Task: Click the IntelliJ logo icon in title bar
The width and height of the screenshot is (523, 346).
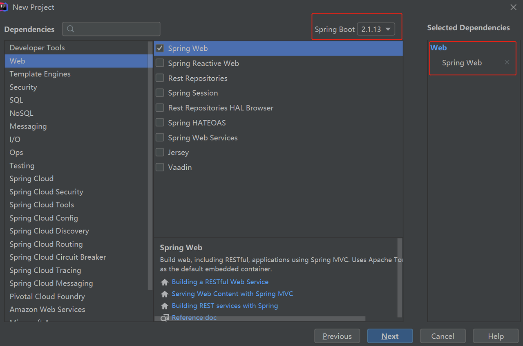Action: tap(4, 7)
